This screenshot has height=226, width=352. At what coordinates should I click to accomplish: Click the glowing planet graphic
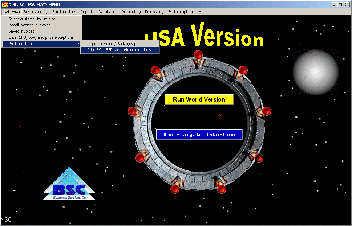click(x=315, y=72)
